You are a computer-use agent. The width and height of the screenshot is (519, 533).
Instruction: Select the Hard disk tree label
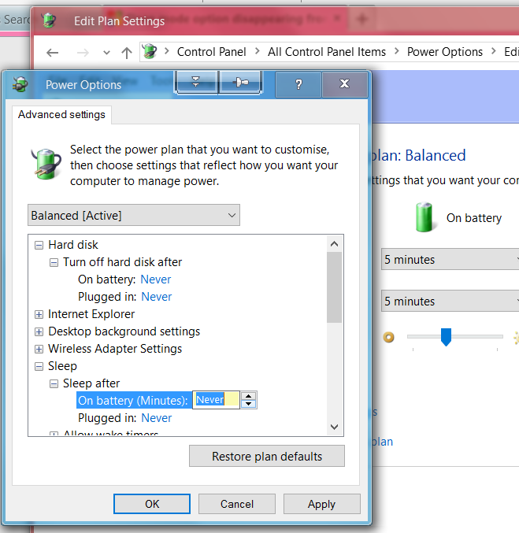(x=73, y=245)
